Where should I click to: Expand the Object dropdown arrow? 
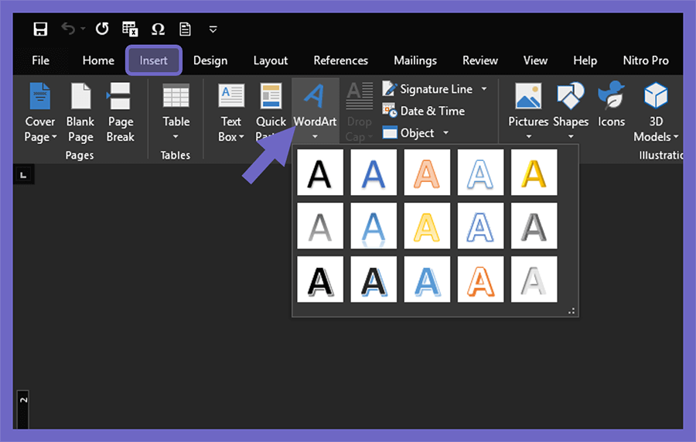point(445,132)
